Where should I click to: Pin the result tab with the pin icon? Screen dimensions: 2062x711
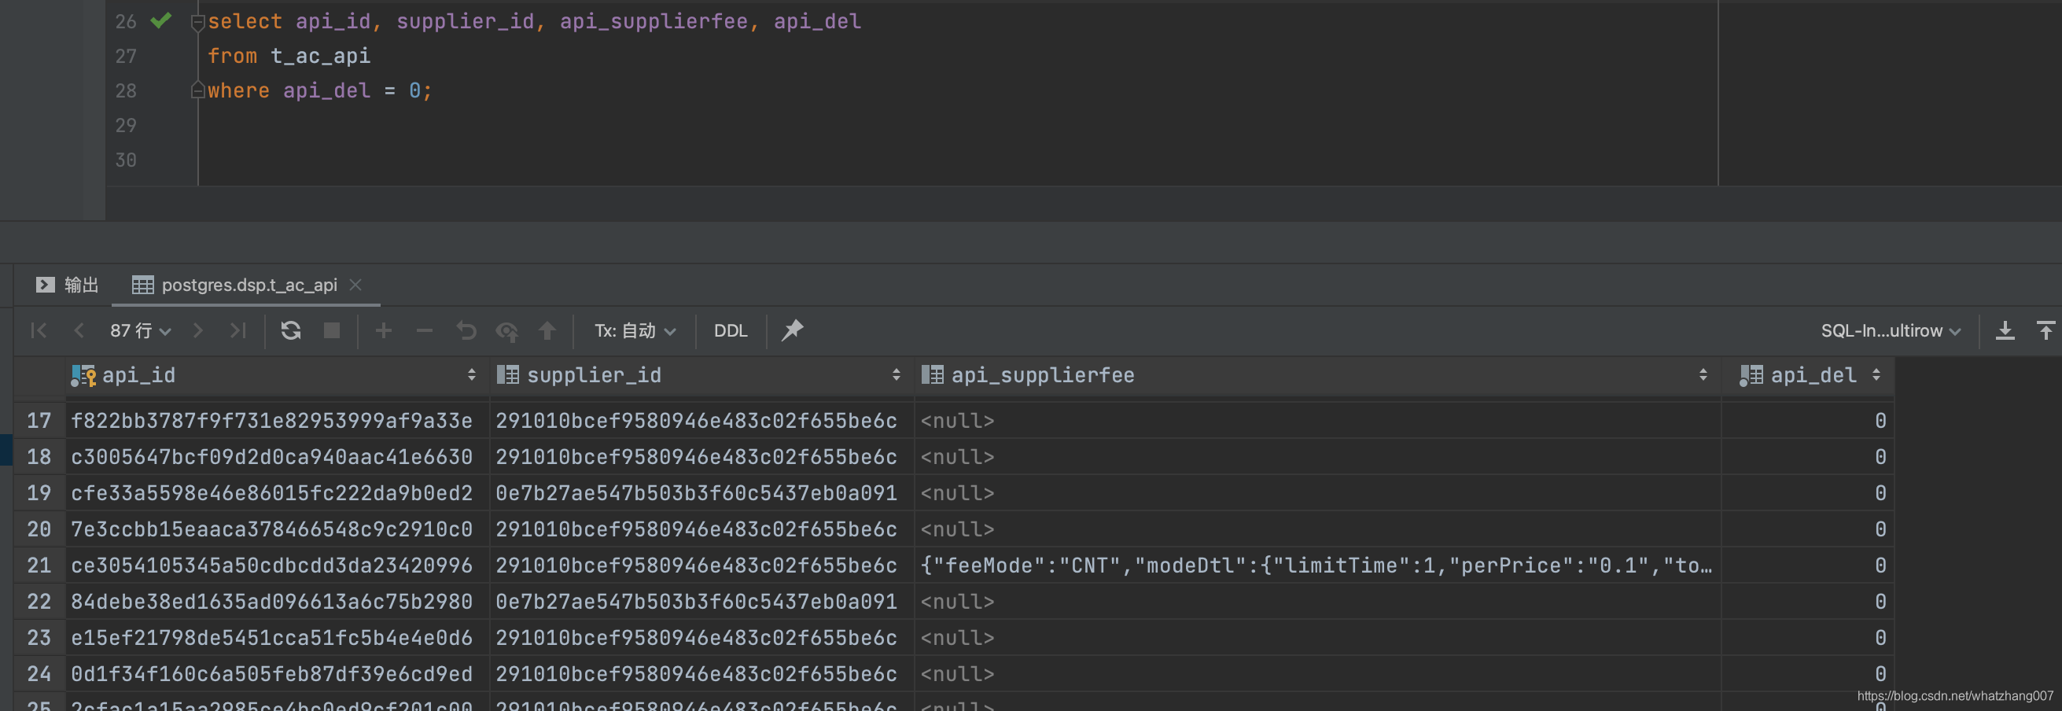(792, 330)
